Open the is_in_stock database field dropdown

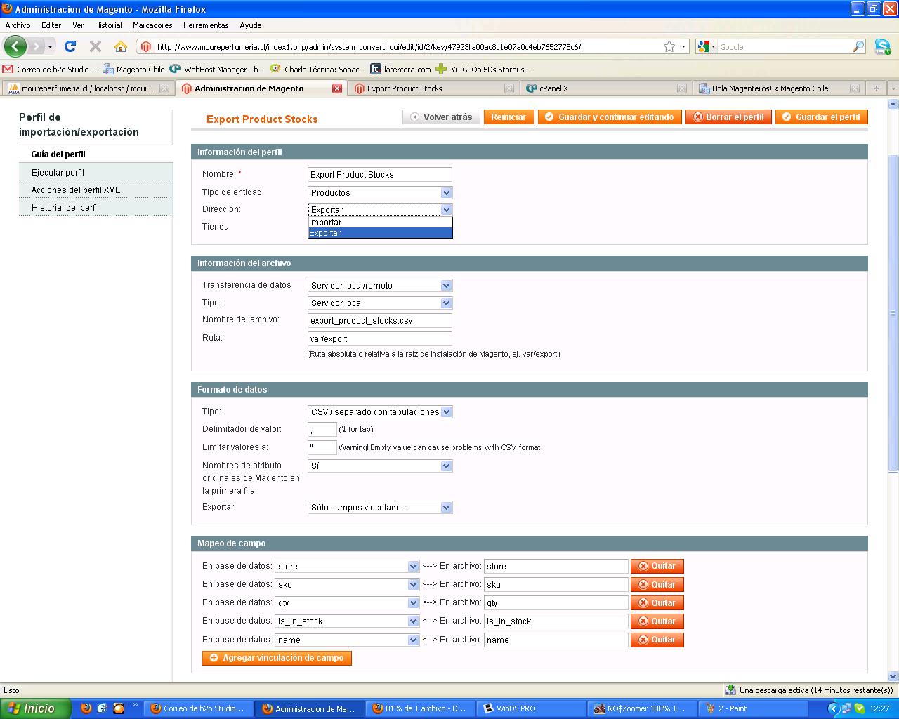[x=347, y=621]
